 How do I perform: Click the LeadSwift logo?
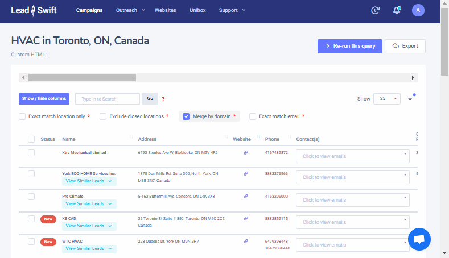pyautogui.click(x=34, y=11)
